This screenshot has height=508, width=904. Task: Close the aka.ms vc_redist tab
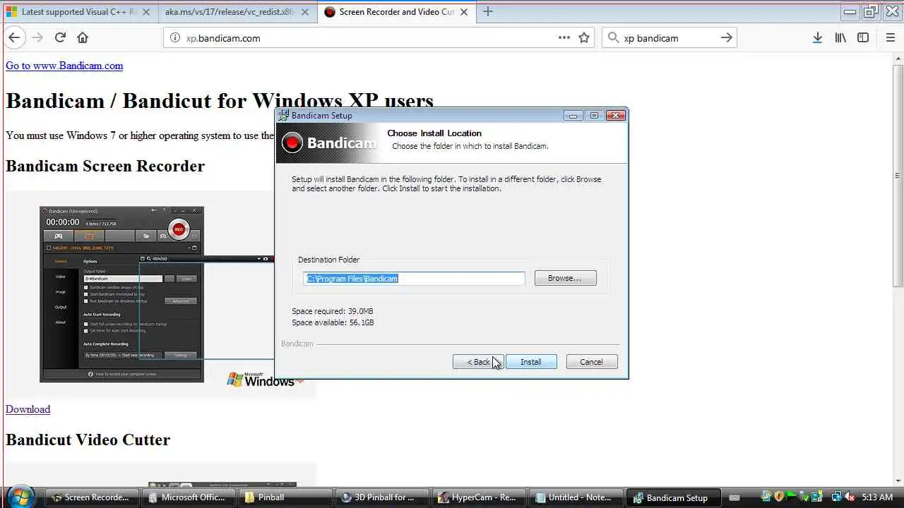304,12
